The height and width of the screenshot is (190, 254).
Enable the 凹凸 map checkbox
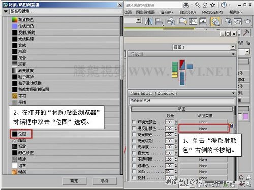[x=134, y=172]
